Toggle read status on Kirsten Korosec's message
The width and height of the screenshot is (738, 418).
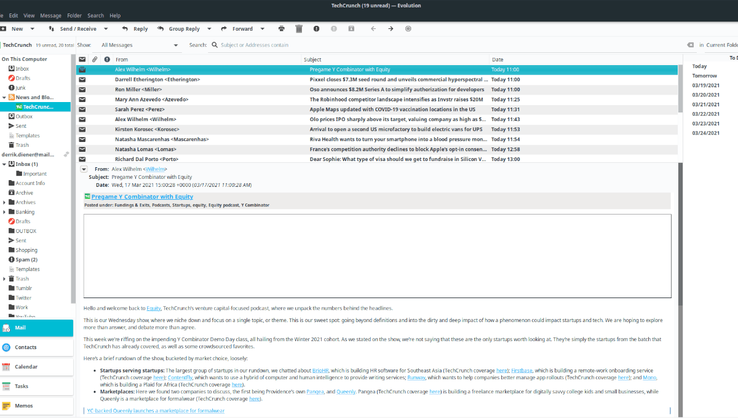pyautogui.click(x=82, y=129)
